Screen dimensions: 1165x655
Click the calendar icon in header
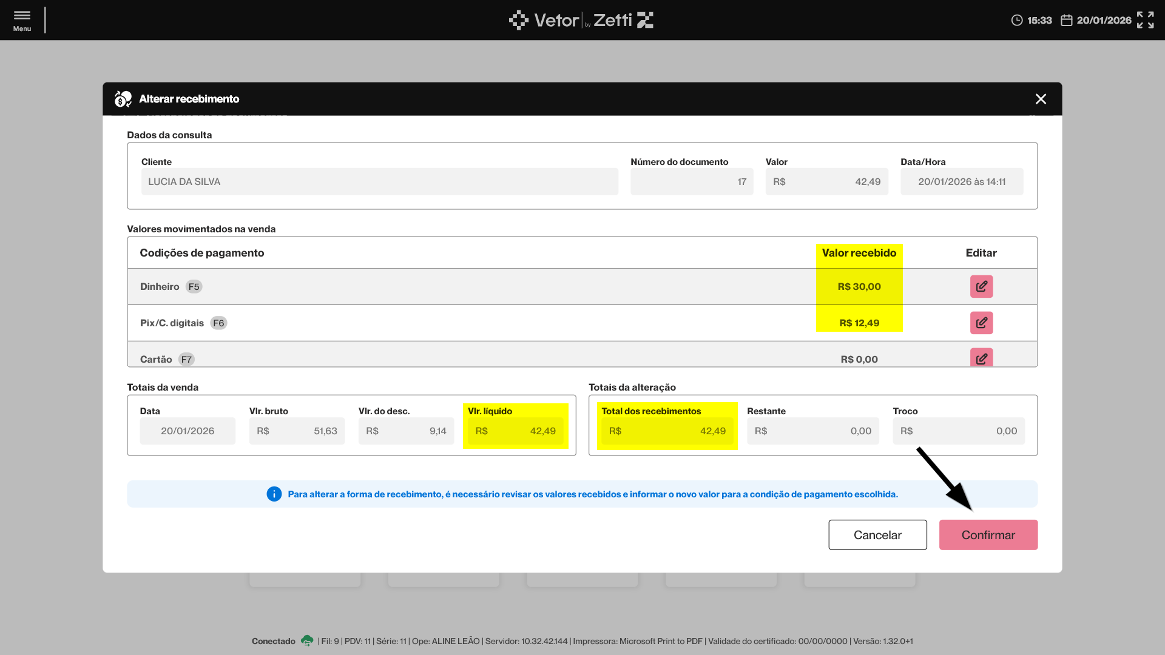pos(1066,21)
